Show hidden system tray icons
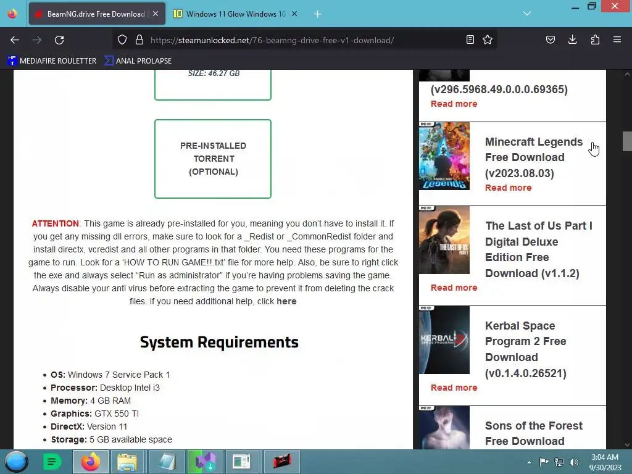Image resolution: width=632 pixels, height=474 pixels. click(529, 462)
